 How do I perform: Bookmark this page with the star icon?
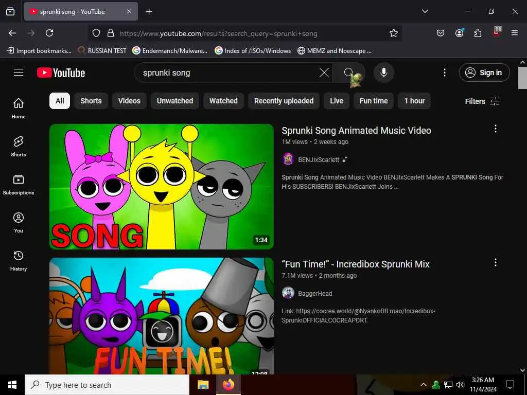coord(394,33)
